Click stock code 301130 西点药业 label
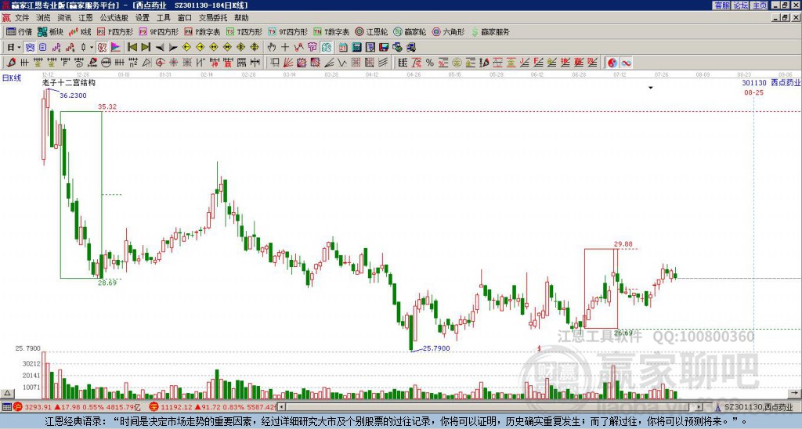The width and height of the screenshot is (802, 429). (771, 82)
